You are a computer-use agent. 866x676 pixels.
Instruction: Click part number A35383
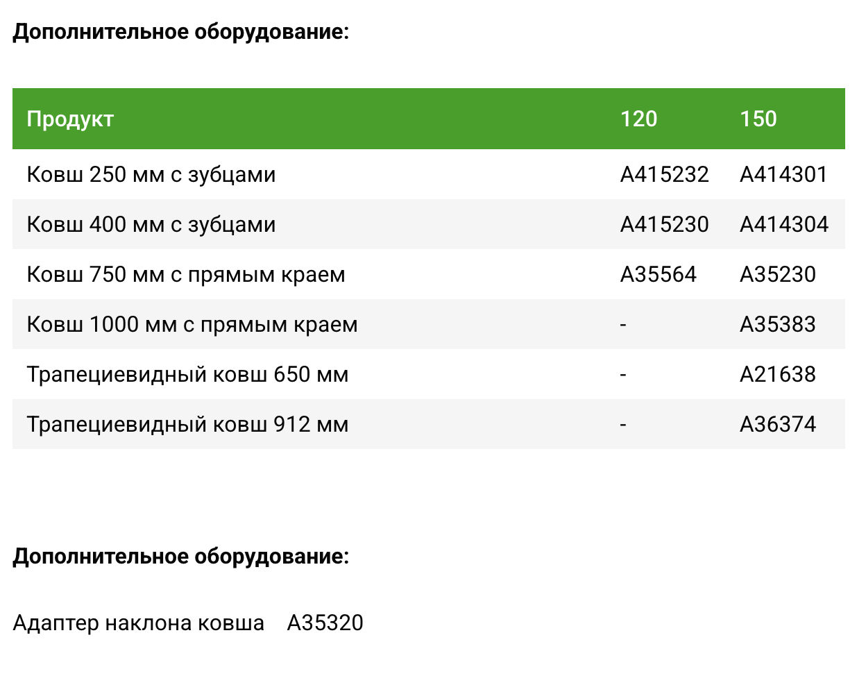coord(777,324)
